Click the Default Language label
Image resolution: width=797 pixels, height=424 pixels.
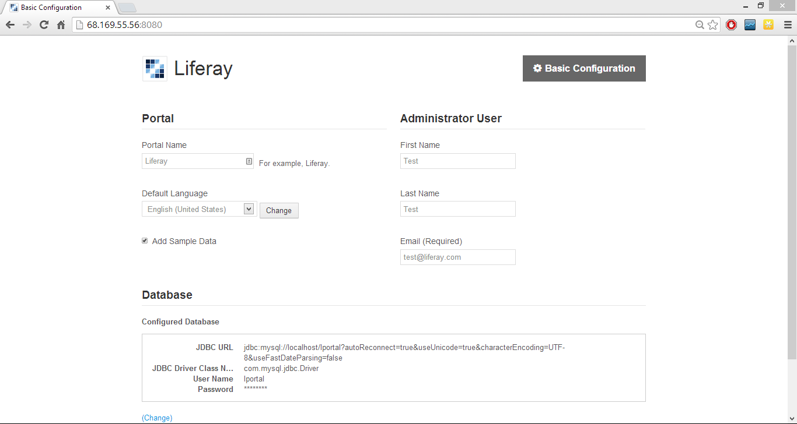174,193
